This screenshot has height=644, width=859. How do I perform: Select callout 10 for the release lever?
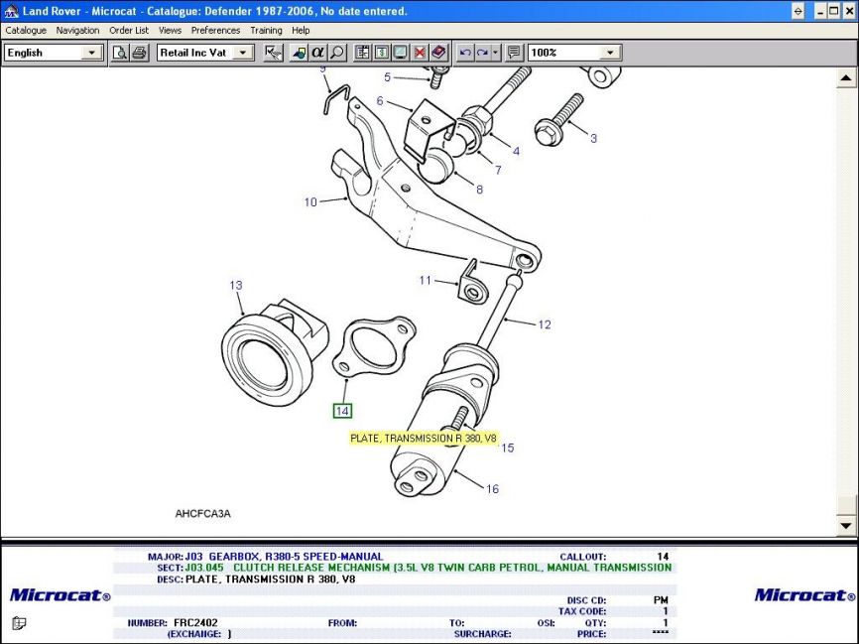[x=310, y=202]
